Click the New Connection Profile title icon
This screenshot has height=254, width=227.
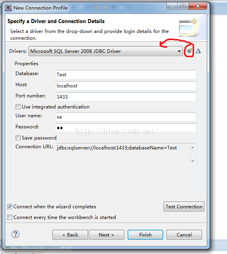[x=8, y=8]
